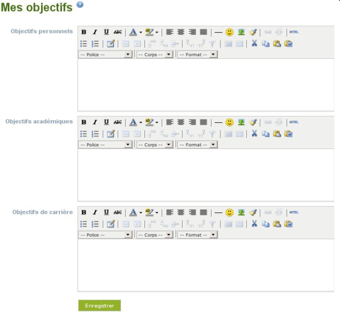
Task: Apply Underline in Objectifs personnels editor
Action: point(106,32)
